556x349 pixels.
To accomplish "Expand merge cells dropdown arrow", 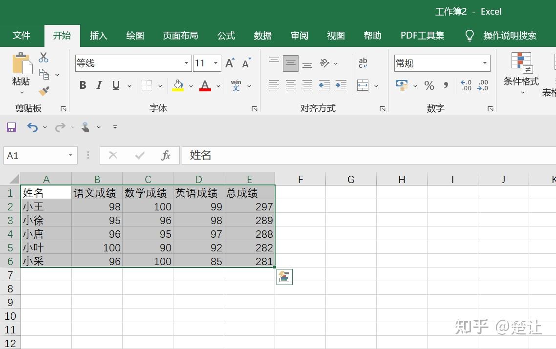I will pyautogui.click(x=376, y=86).
